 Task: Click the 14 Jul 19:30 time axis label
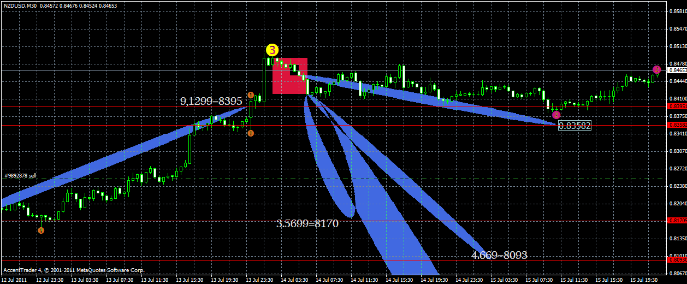435,280
